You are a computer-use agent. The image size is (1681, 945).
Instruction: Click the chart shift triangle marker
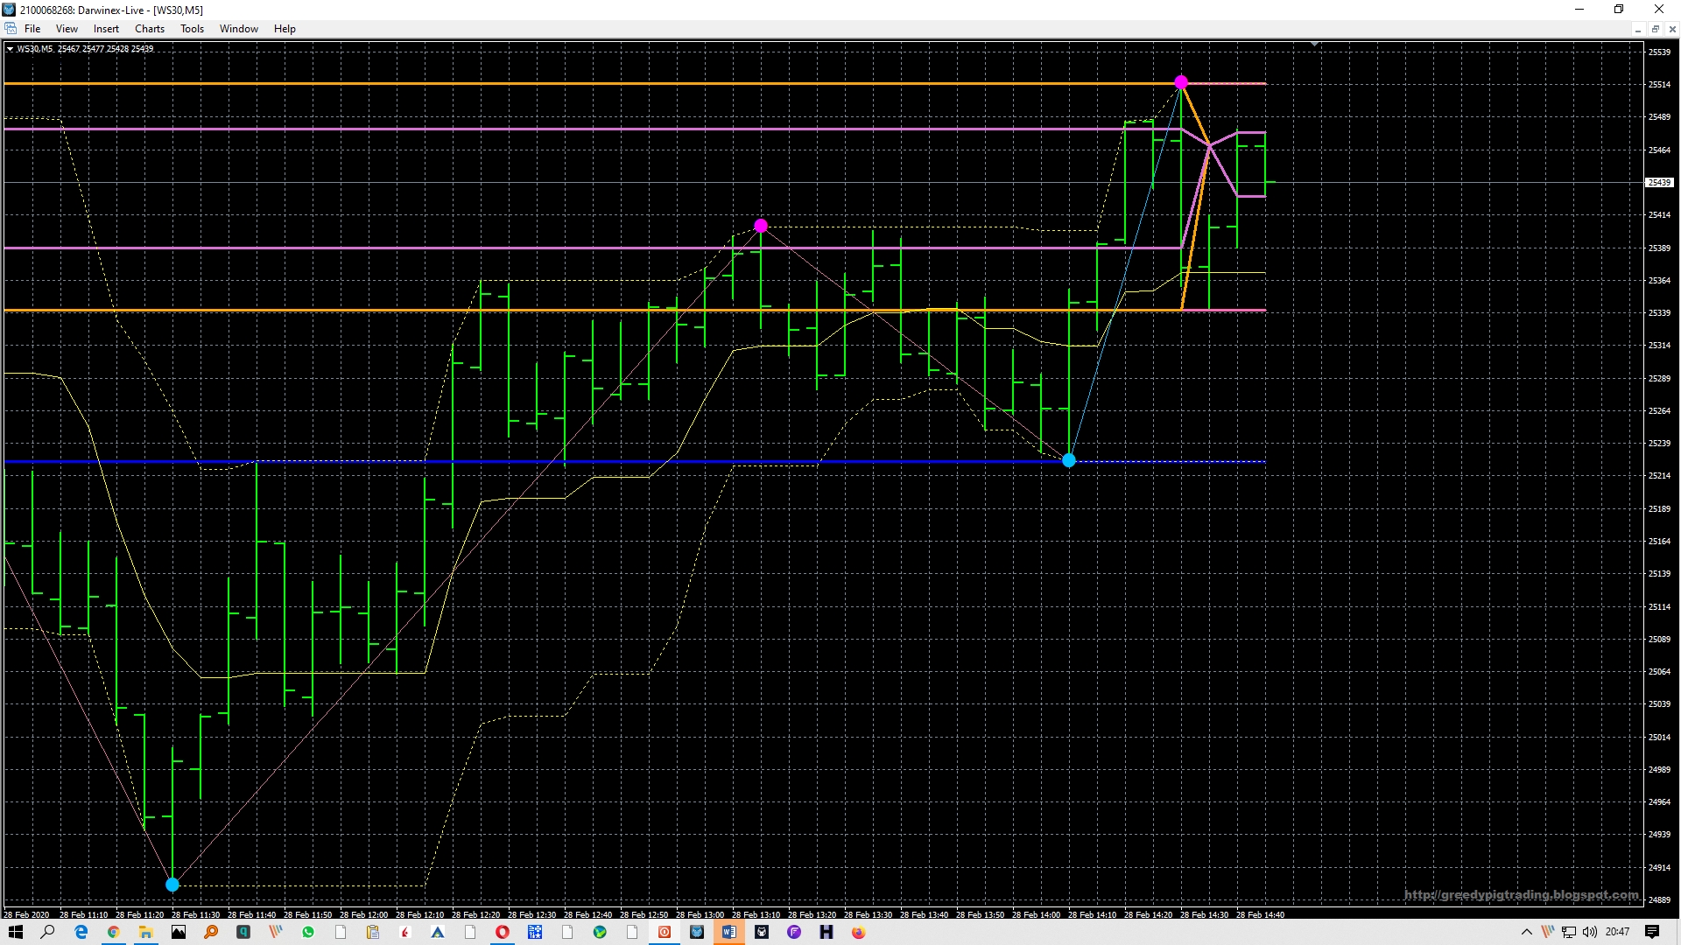click(1314, 44)
